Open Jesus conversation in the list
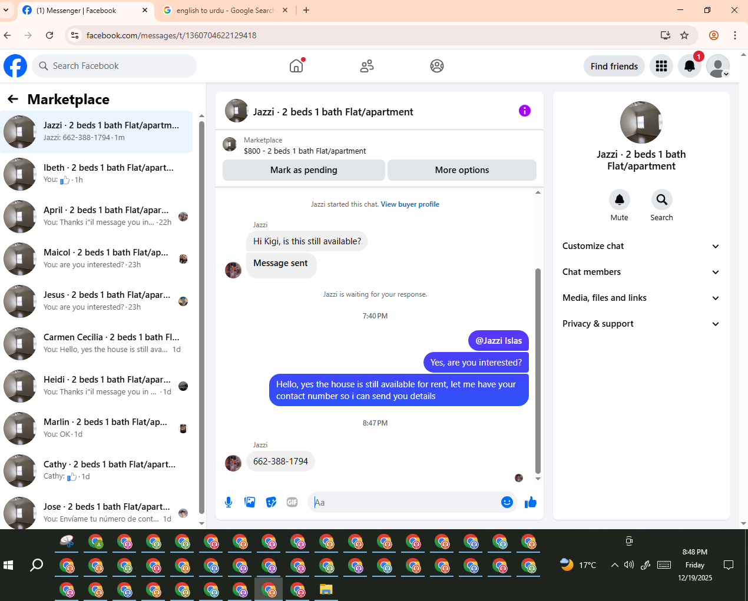Screen dimensions: 748x601 point(97,301)
